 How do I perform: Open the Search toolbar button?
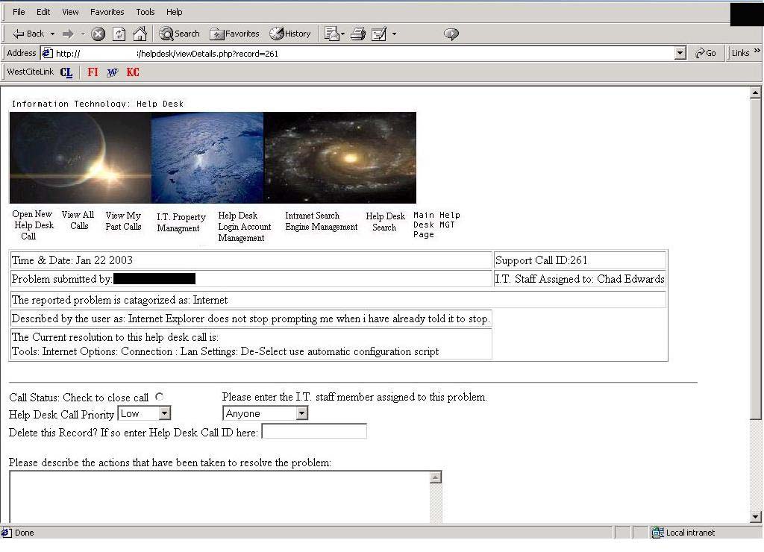point(179,34)
